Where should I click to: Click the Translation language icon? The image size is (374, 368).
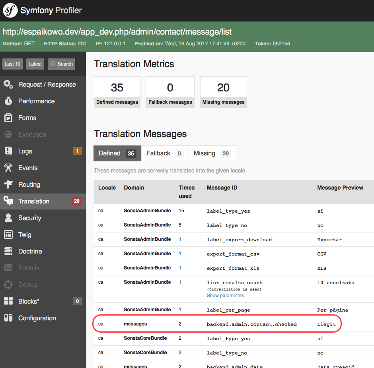[x=8, y=201]
